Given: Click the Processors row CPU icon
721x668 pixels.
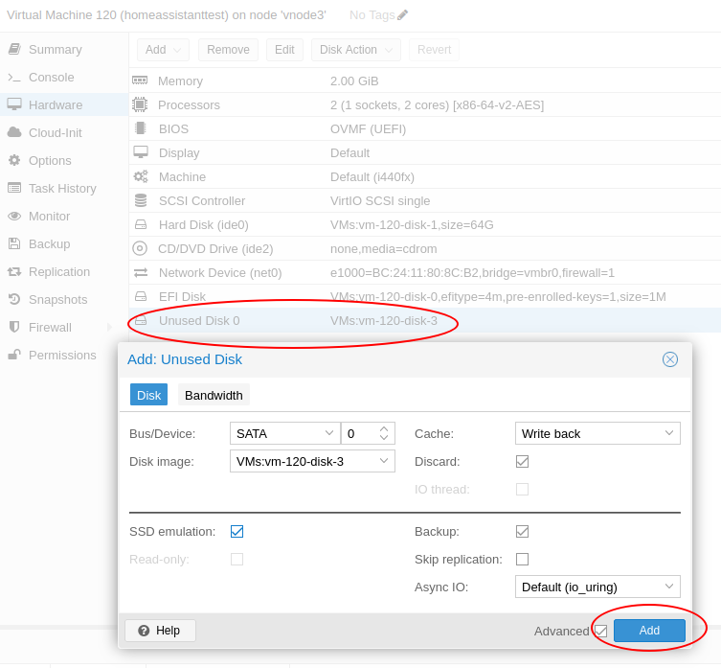Looking at the screenshot, I should (x=140, y=104).
